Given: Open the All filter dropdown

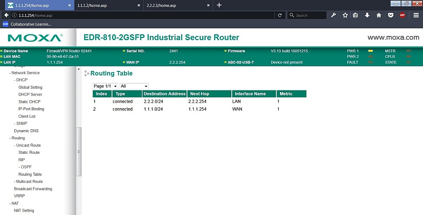Looking at the screenshot, I should [134, 86].
